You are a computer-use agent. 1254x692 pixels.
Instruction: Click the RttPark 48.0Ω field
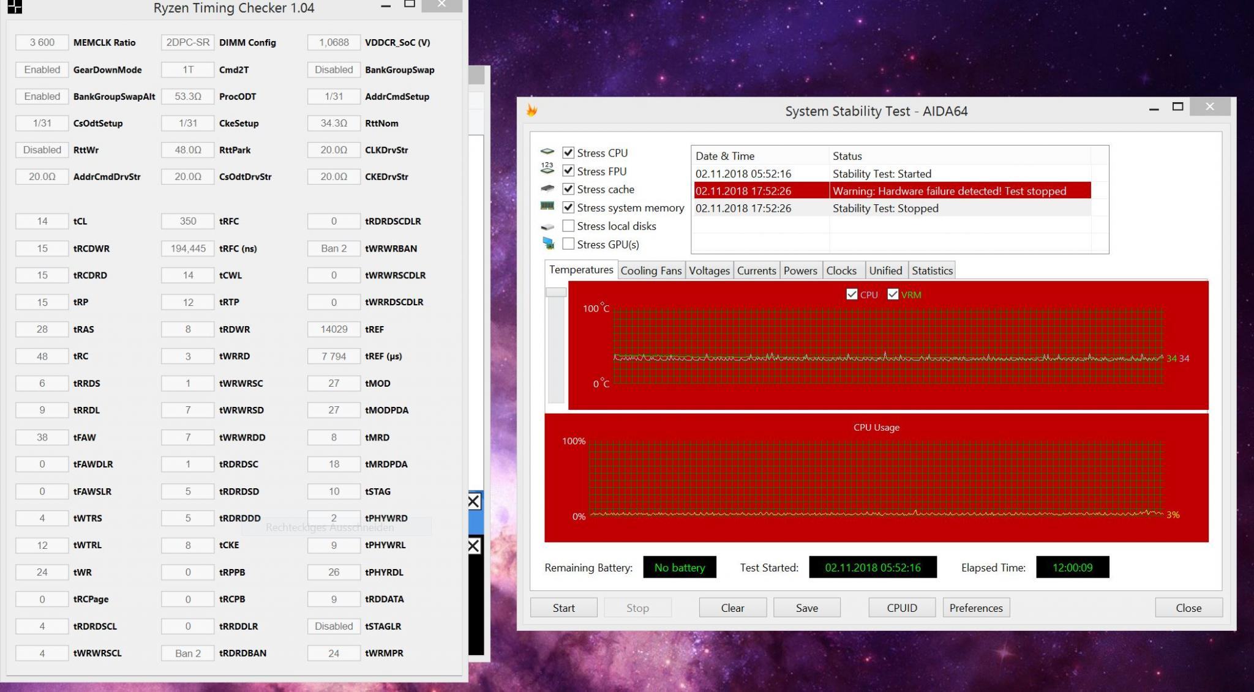click(188, 150)
